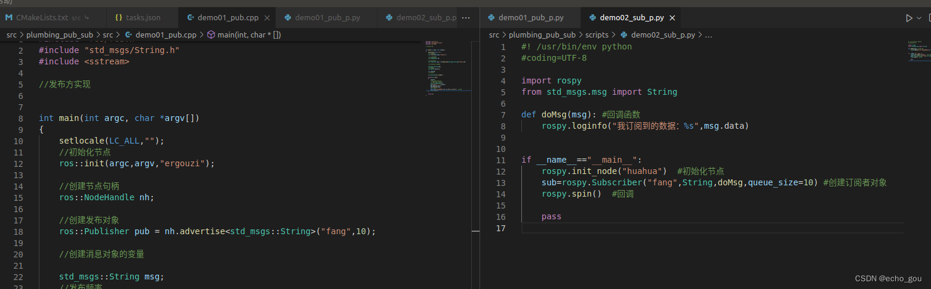931x289 pixels.
Task: Open the demo01_pub.cpp breadcrumb
Action: click(x=160, y=35)
